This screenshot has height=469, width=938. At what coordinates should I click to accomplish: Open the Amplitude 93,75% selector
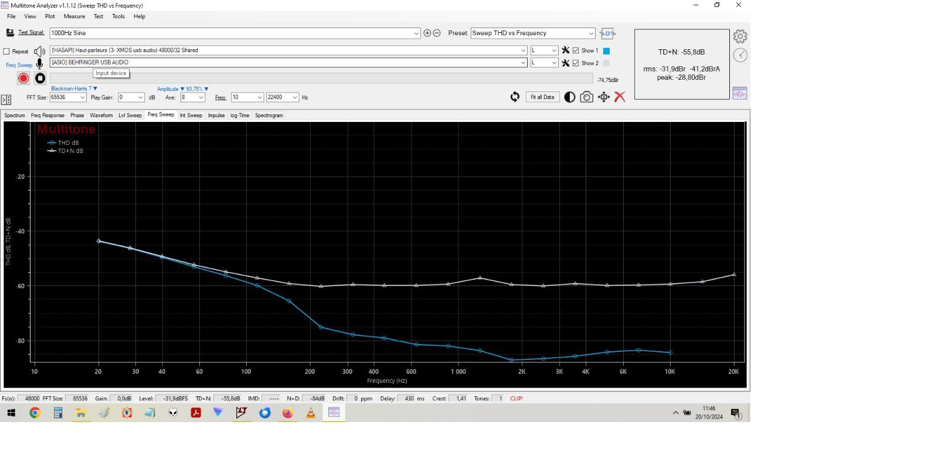click(182, 89)
